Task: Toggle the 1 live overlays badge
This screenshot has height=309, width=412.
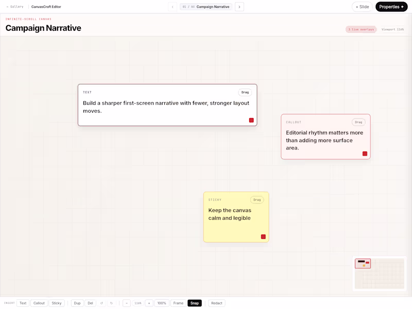Action: coord(361,29)
